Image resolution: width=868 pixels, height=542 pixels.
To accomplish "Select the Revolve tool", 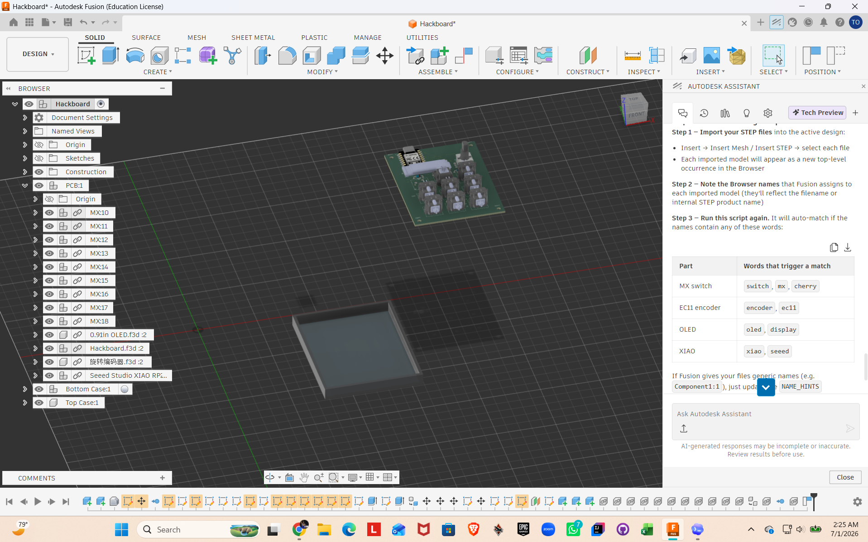I will pos(135,56).
